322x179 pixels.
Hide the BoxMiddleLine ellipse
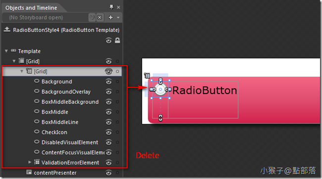tap(108, 122)
